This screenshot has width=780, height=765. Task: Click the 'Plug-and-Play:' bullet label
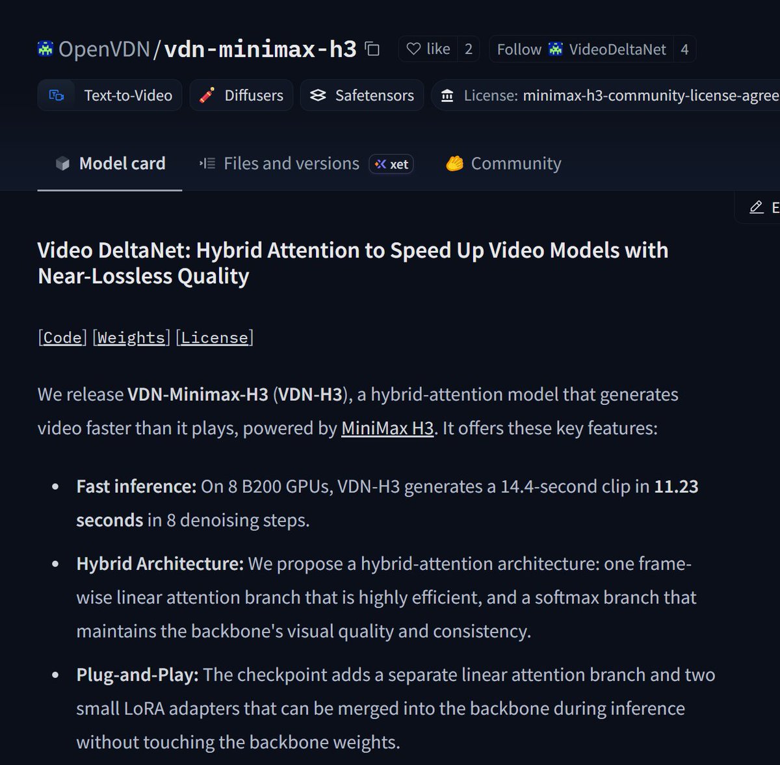point(137,675)
